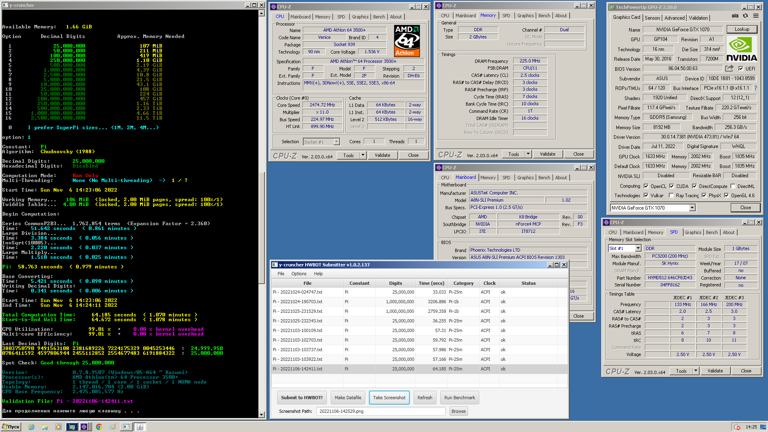Open the Socket #1 selection dropdown

coord(336,142)
